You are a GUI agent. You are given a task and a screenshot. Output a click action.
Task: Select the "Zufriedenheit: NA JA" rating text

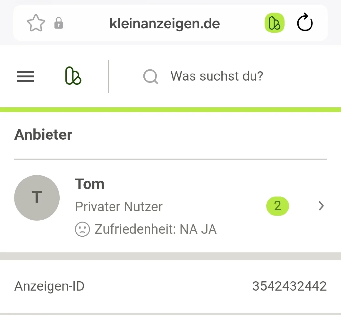[156, 229]
